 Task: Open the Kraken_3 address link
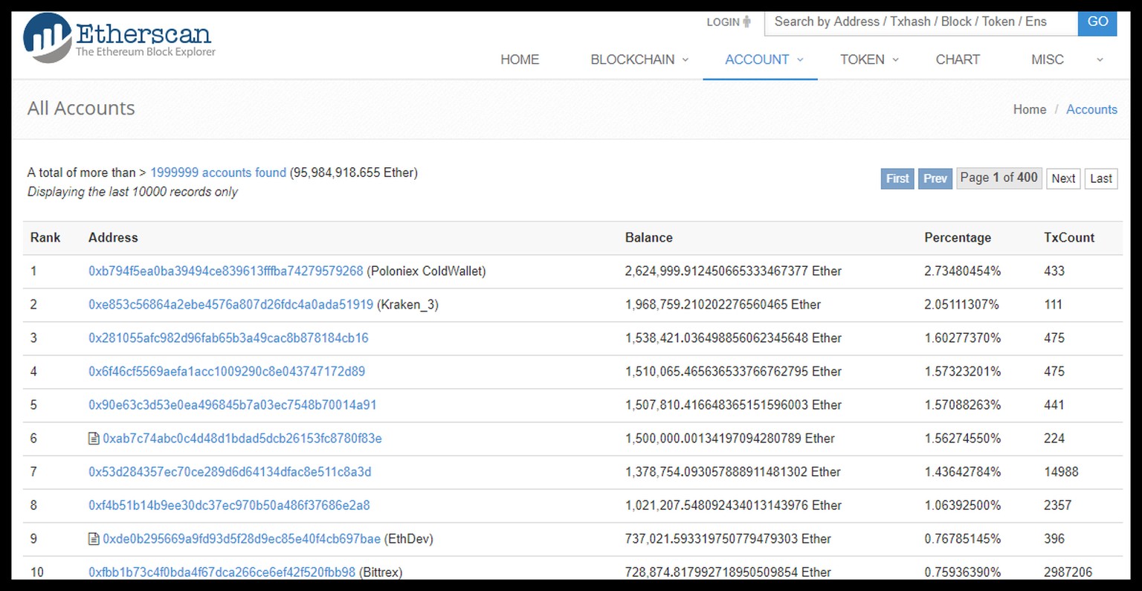[230, 305]
